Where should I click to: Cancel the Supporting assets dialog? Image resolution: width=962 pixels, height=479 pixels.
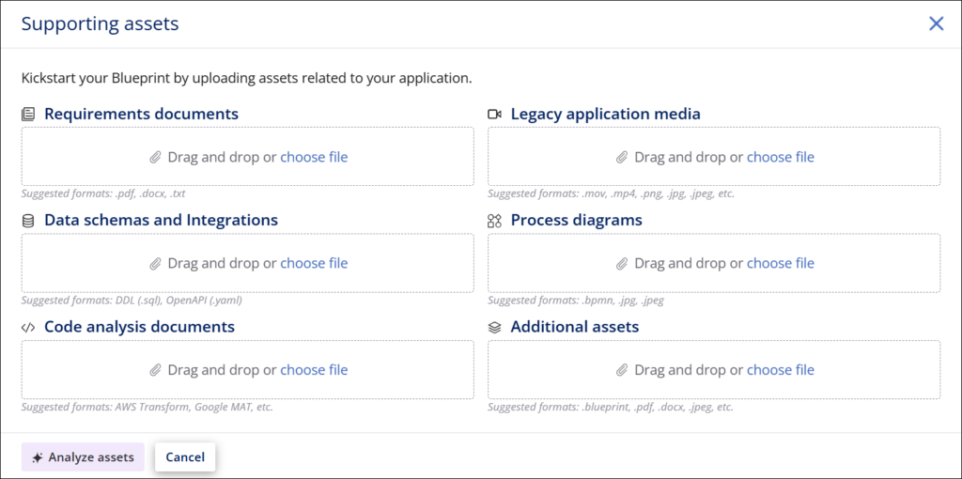tap(185, 457)
